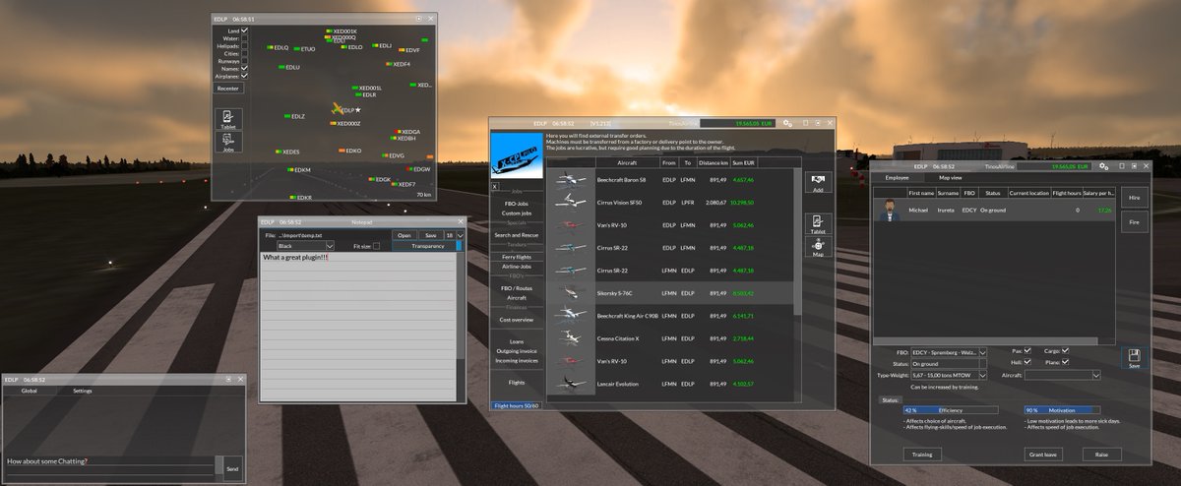This screenshot has height=486, width=1181.
Task: Toggle the Cities checkbox
Action: click(245, 53)
